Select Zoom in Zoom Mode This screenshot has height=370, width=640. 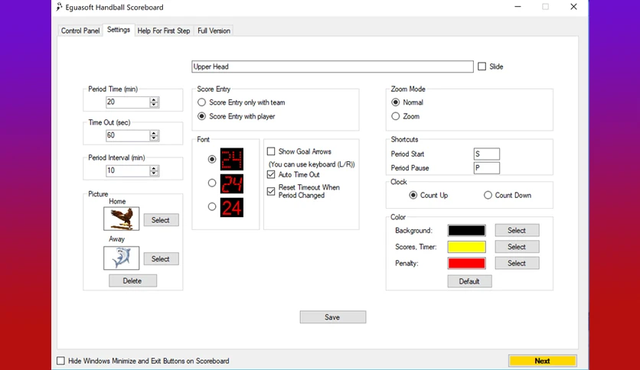396,116
